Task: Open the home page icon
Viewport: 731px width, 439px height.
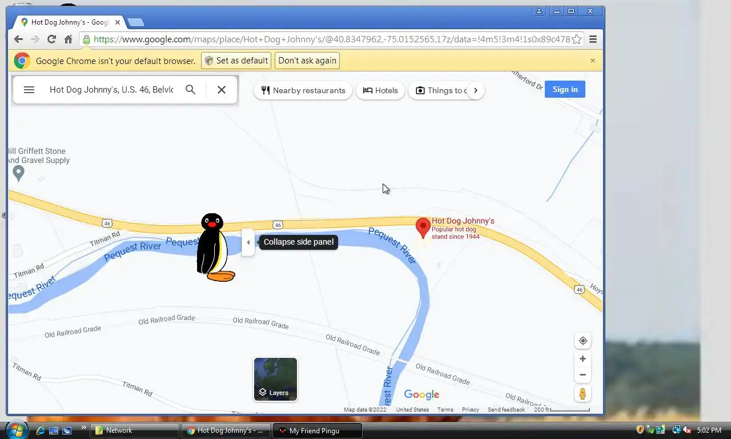Action: tap(68, 39)
